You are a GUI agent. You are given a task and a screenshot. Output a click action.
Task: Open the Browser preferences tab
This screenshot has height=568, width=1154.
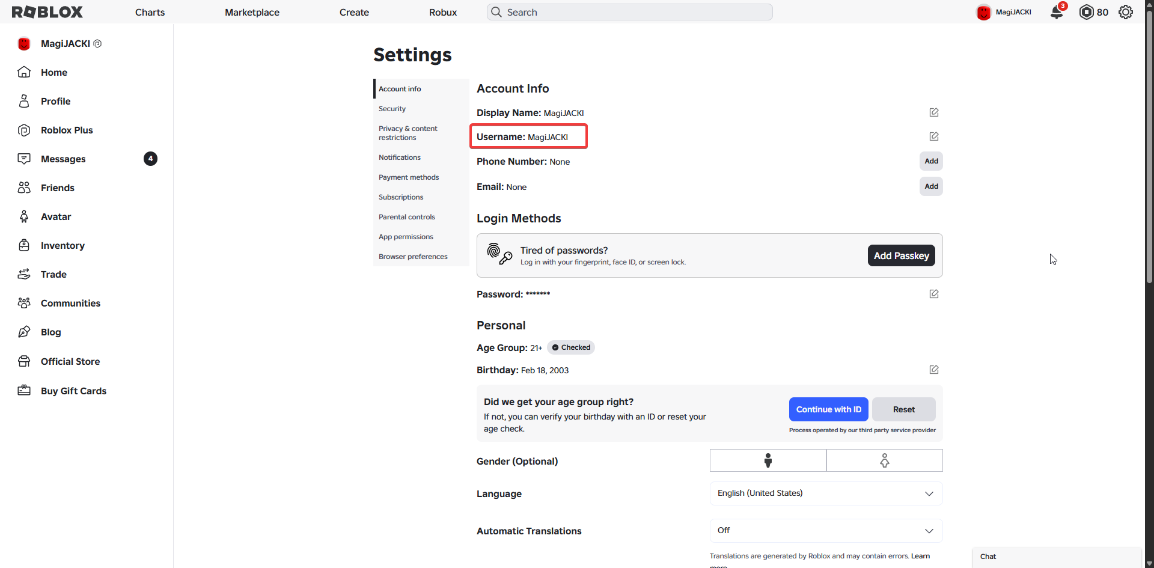[x=421, y=257]
